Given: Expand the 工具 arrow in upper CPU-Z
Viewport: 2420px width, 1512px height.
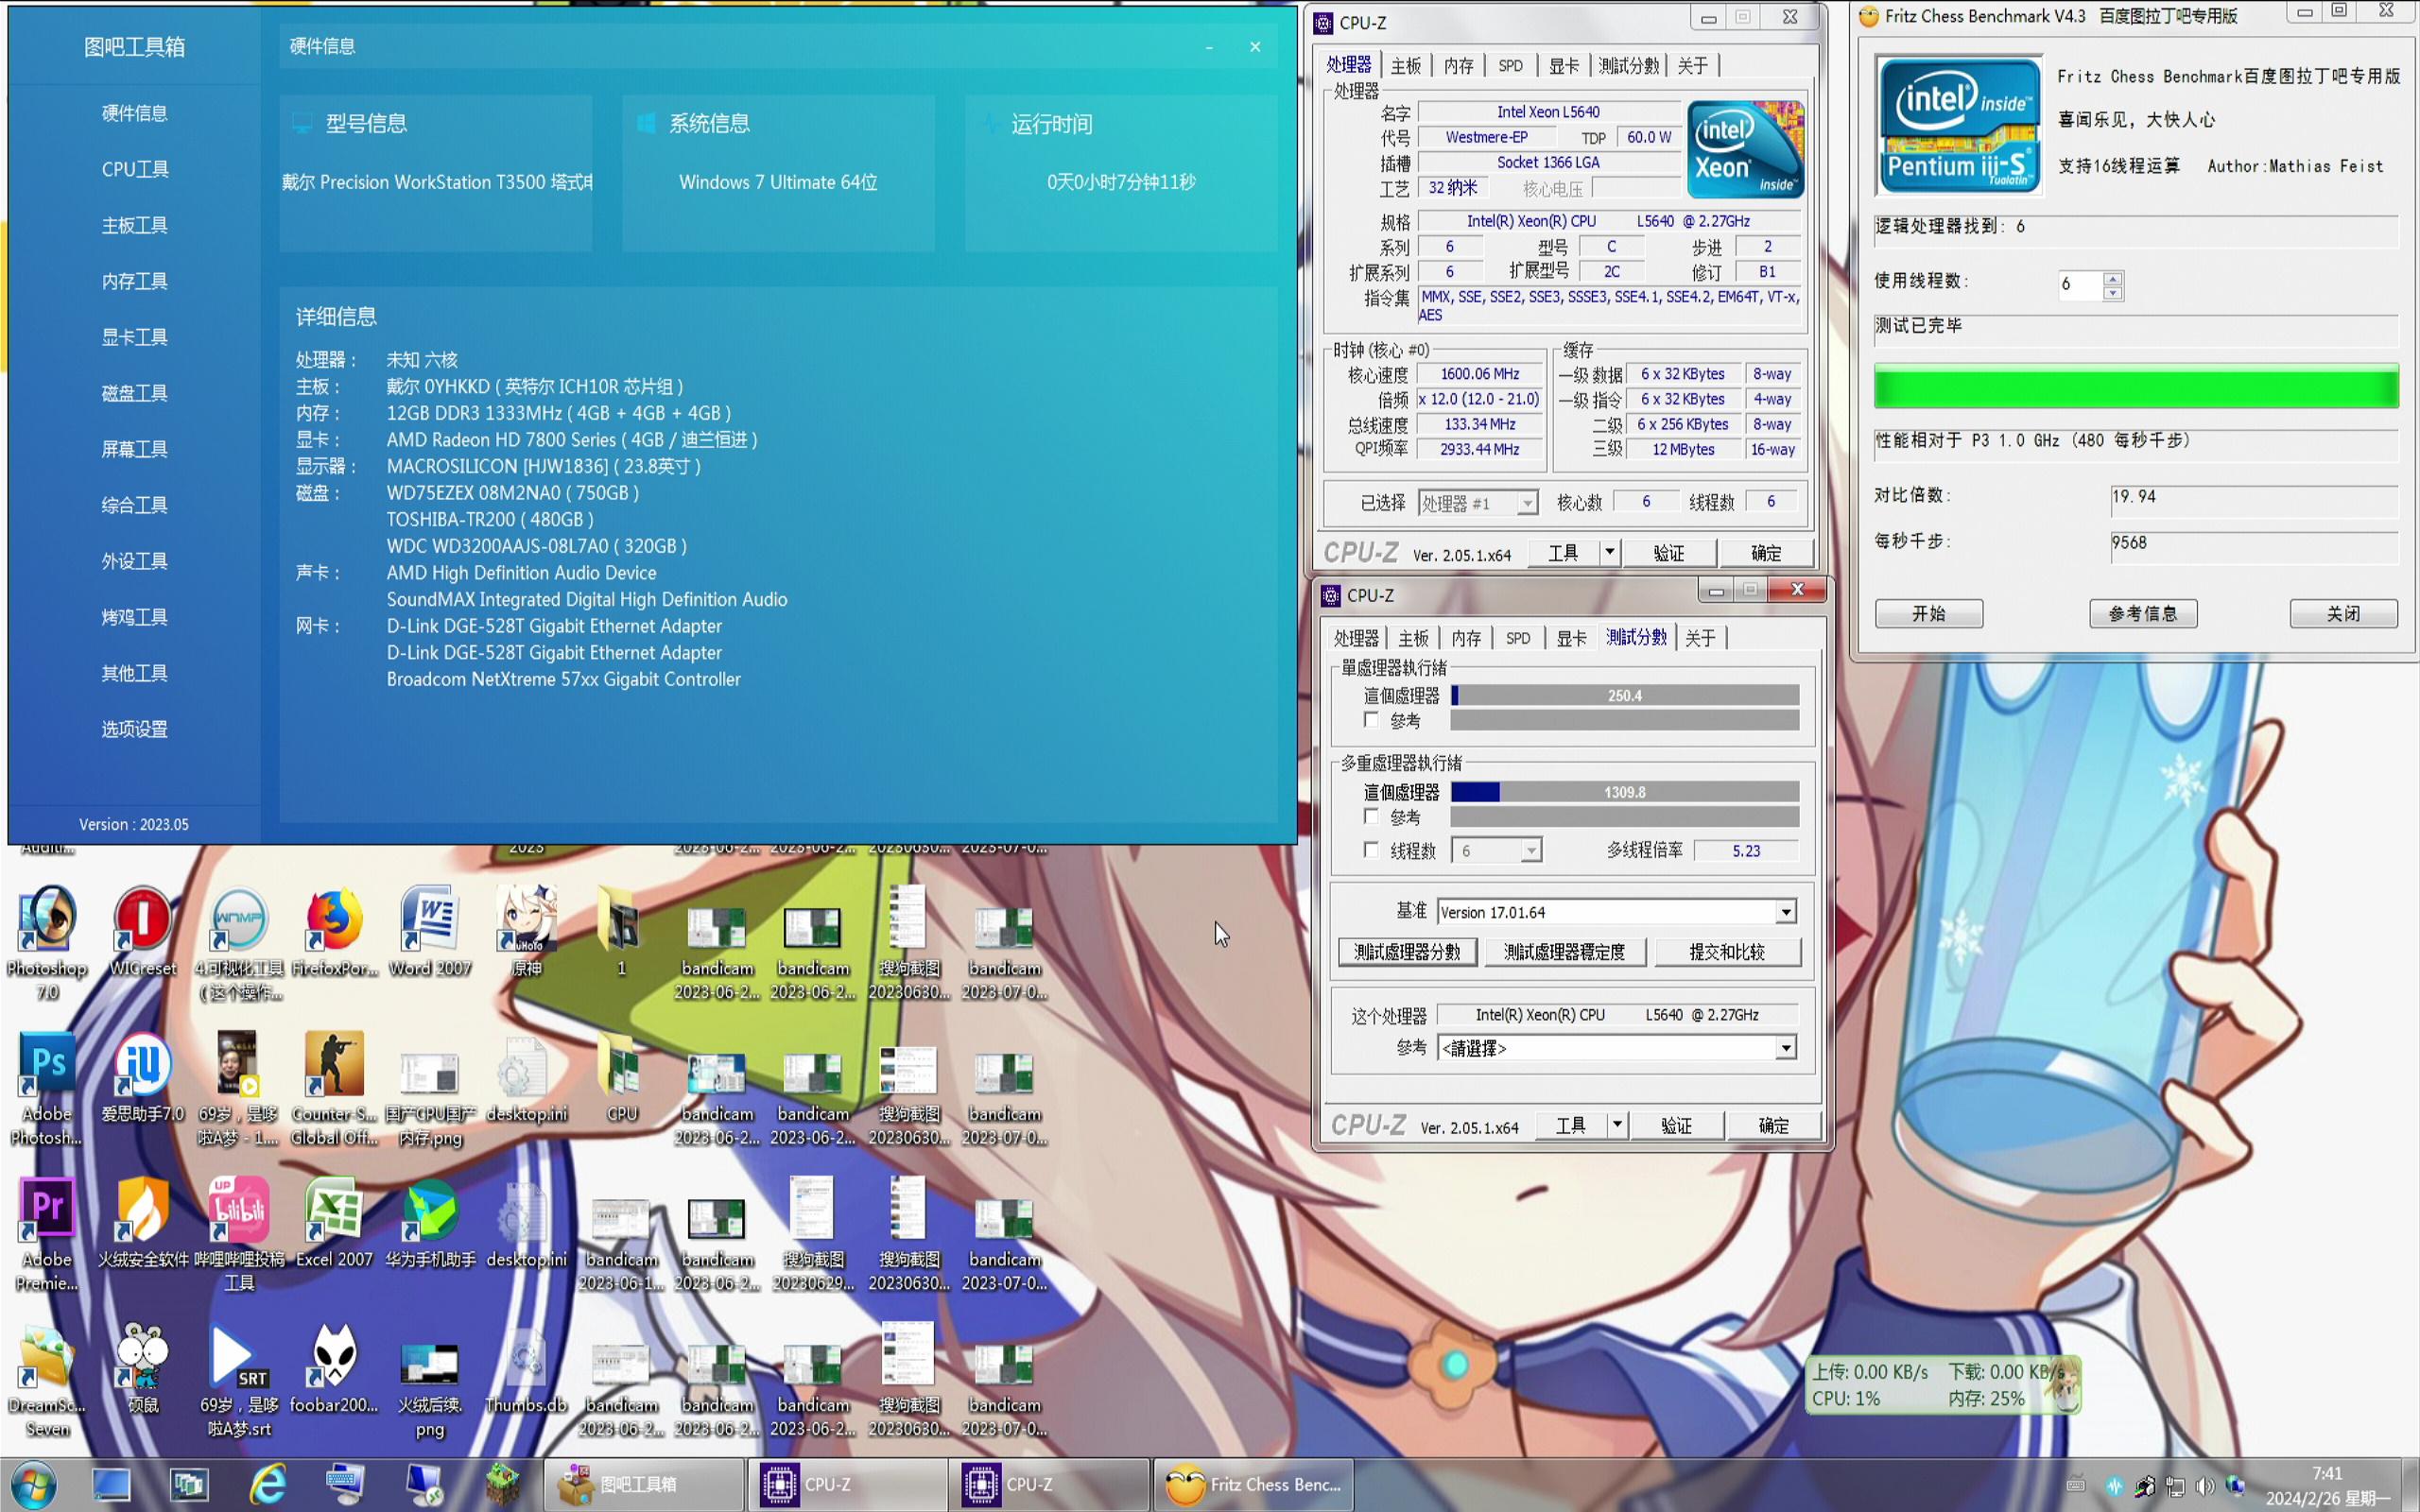Looking at the screenshot, I should click(x=1609, y=552).
